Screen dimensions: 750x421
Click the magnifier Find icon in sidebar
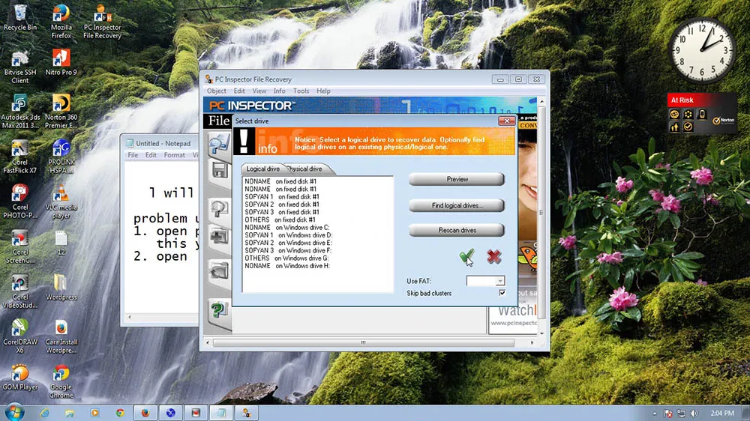pos(219,209)
